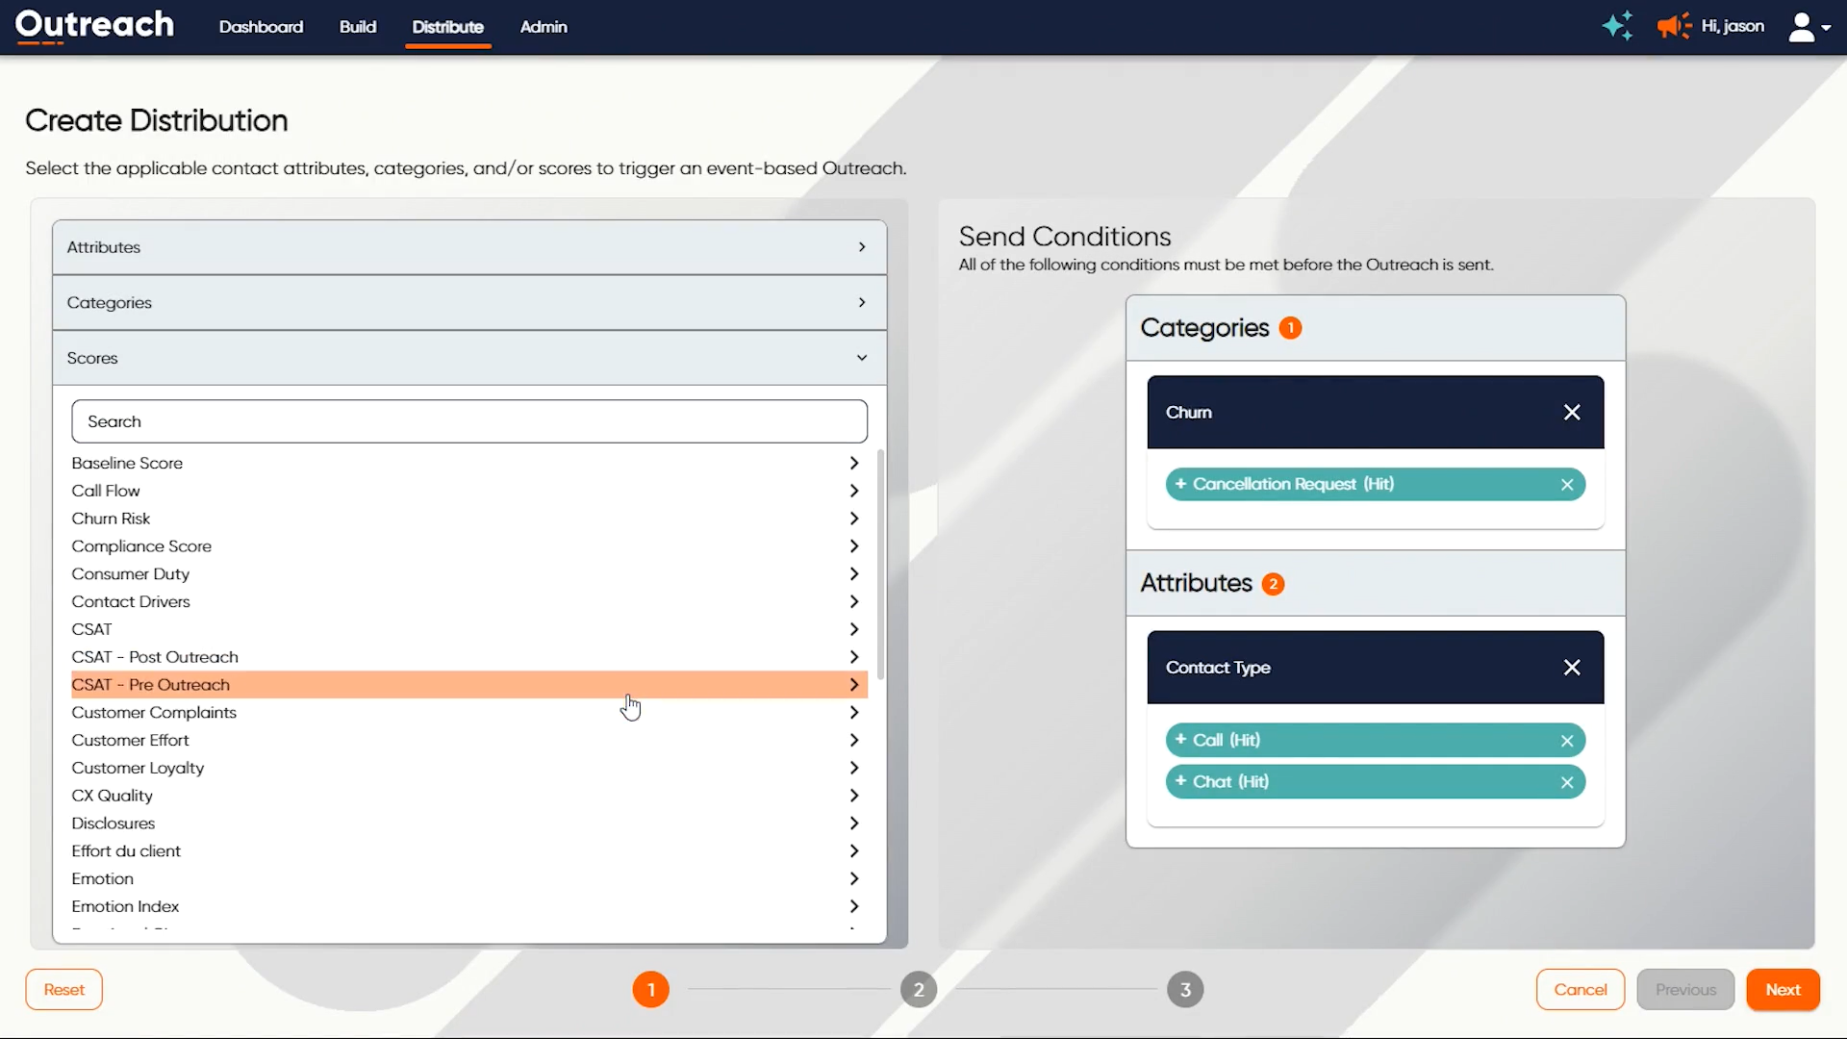Open CX Quality score options
The height and width of the screenshot is (1039, 1847).
coord(469,796)
